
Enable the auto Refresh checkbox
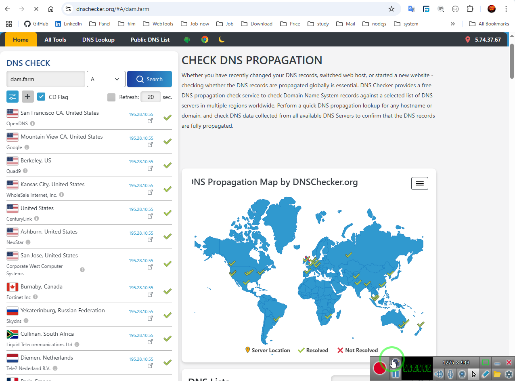coord(111,97)
